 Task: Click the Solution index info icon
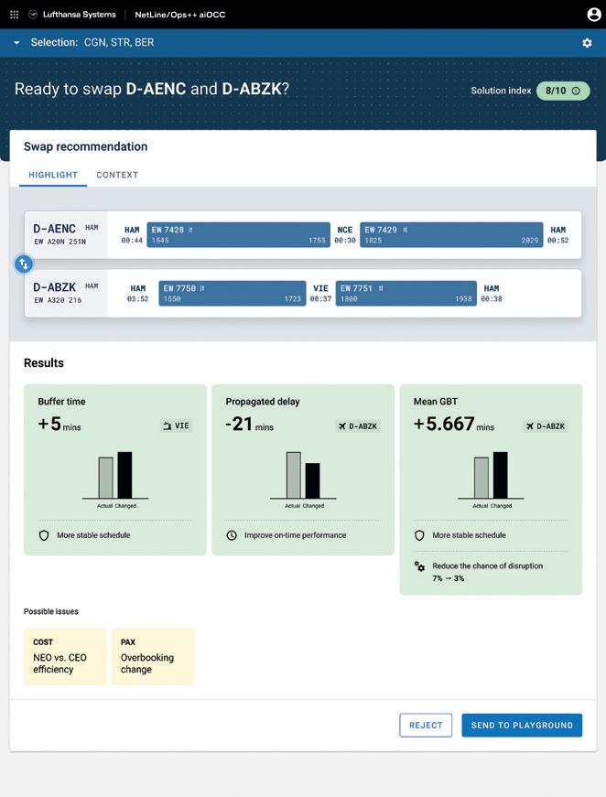[576, 91]
